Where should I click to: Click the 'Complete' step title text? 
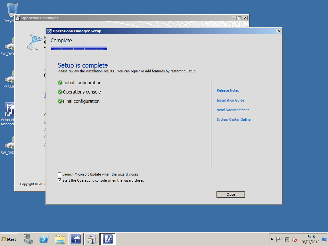61,41
